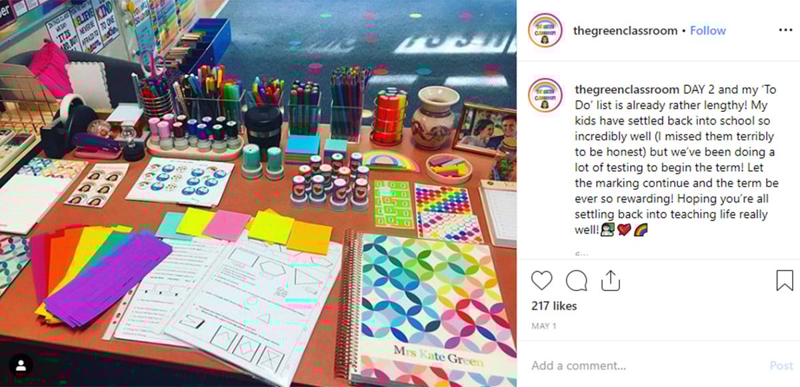Viewport: 800px width, 387px height.
Task: Click the Post comment button
Action: (x=781, y=366)
